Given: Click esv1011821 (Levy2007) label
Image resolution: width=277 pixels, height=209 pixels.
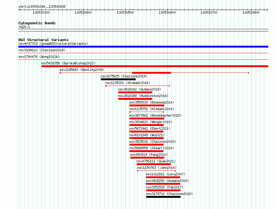Looking at the screenshot, I should (x=165, y=174).
